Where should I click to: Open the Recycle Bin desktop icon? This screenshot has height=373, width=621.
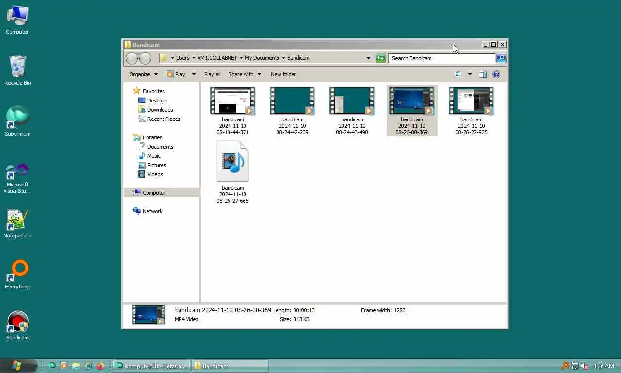17,70
